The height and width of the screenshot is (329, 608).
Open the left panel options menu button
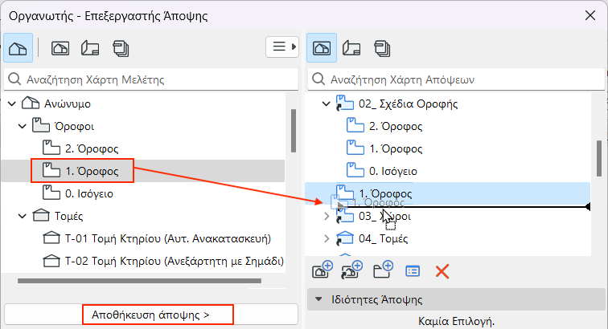282,47
